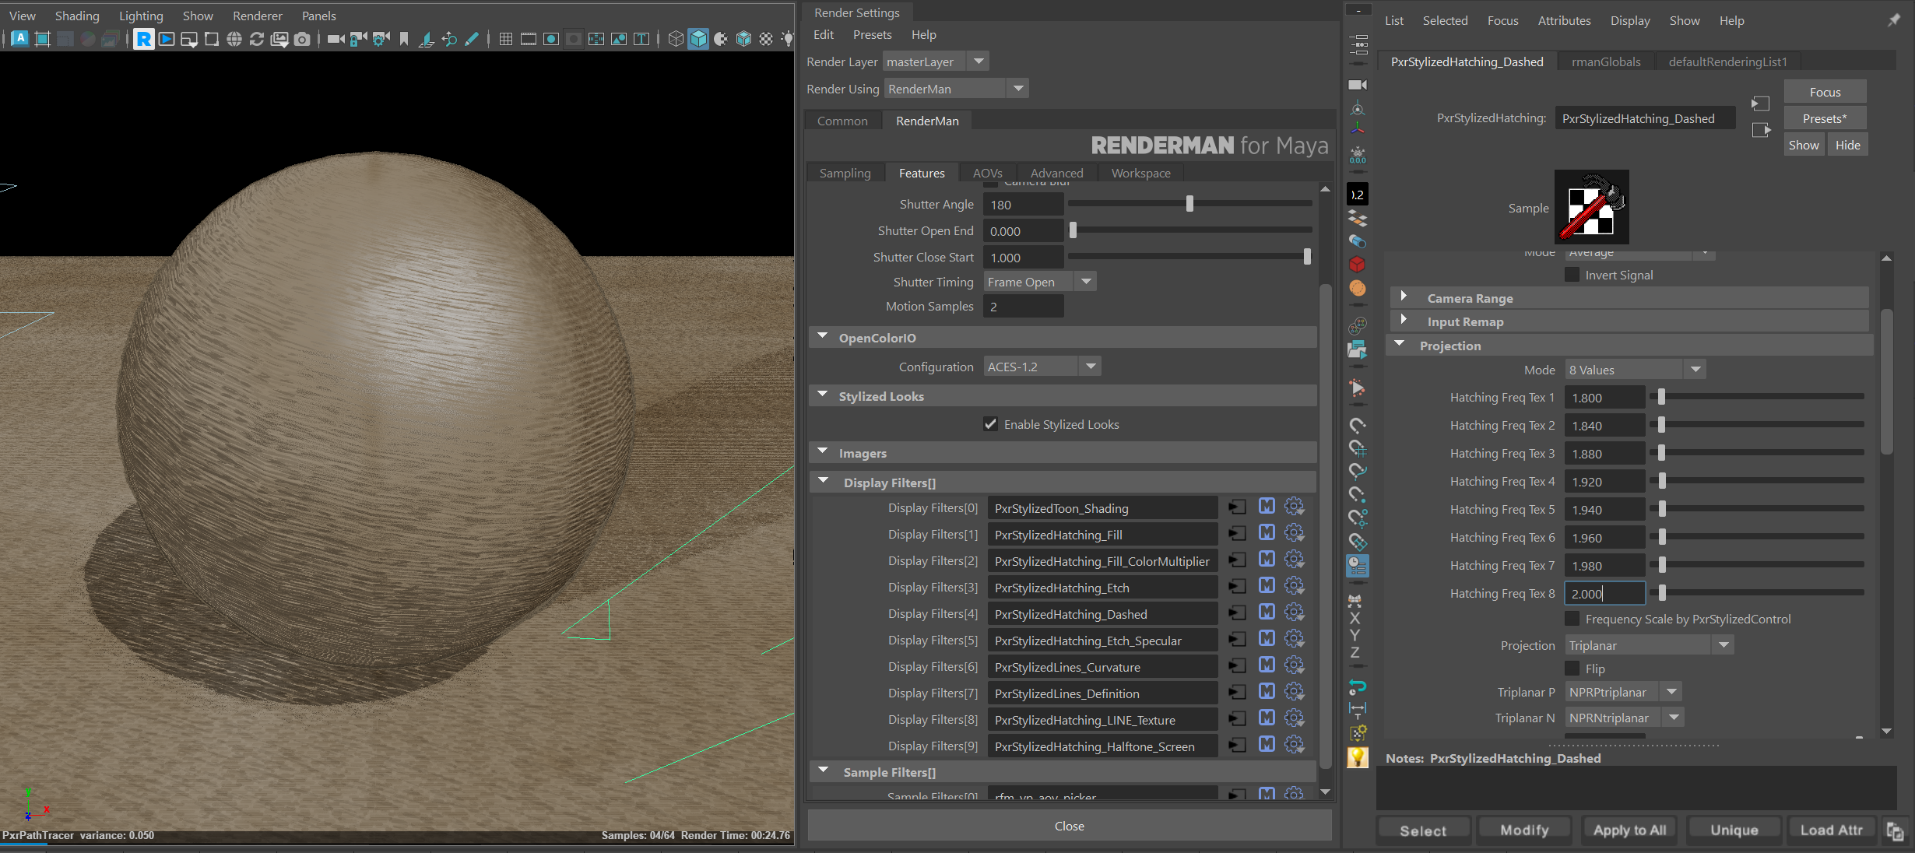Check Frequency Scale by PxrStylizedControl
This screenshot has height=853, width=1915.
[x=1572, y=619]
